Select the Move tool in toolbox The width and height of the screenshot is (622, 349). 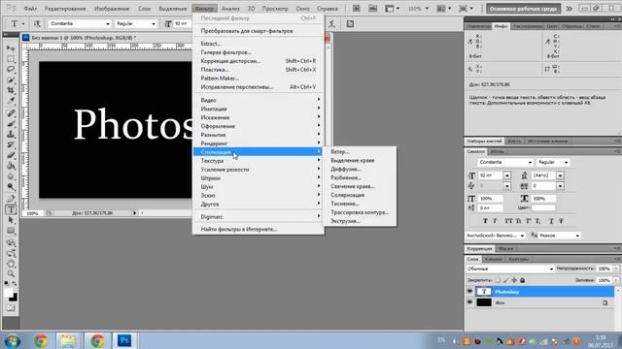click(11, 48)
